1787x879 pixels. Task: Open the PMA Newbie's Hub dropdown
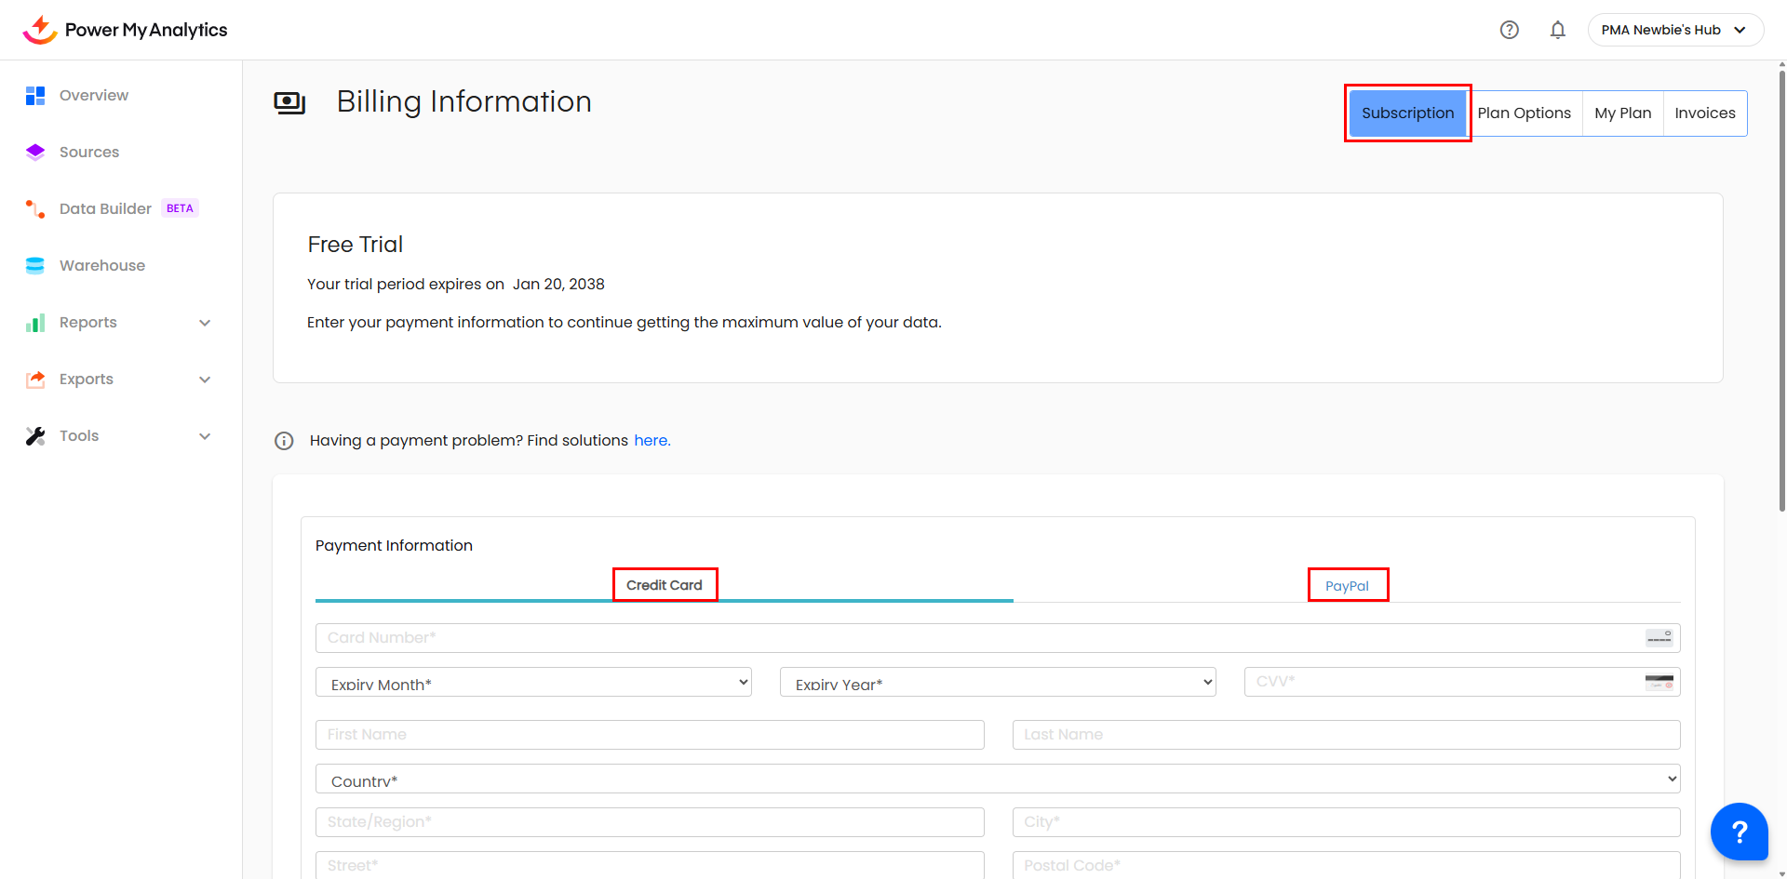[1674, 30]
